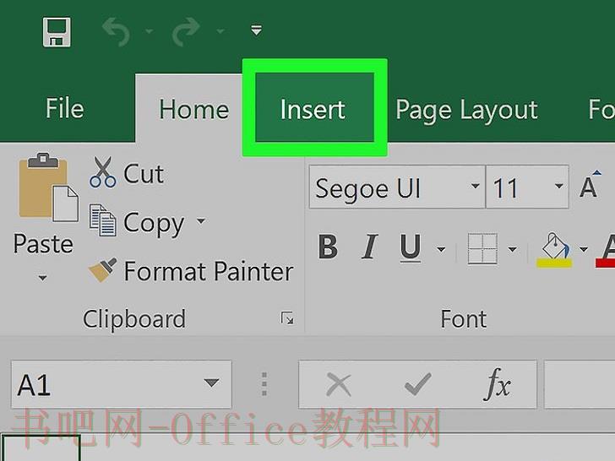
Task: Click the Format Painter label
Action: [209, 271]
